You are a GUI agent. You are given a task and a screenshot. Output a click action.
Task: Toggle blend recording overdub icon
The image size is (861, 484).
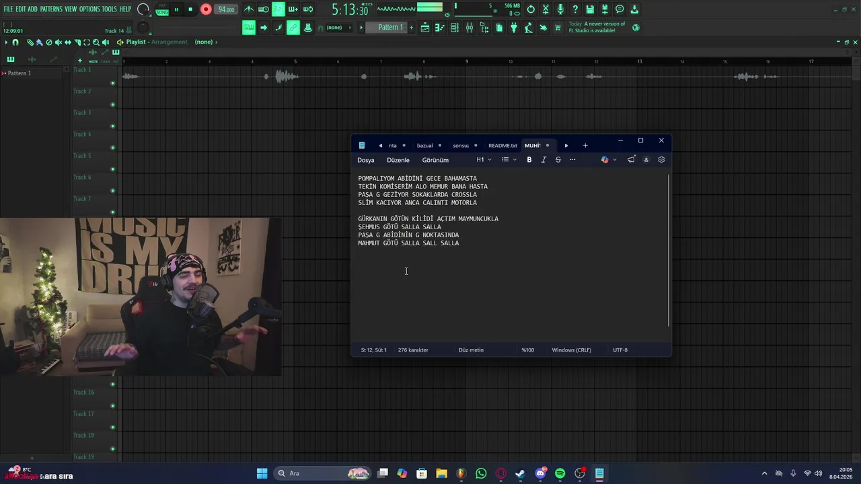(x=293, y=9)
